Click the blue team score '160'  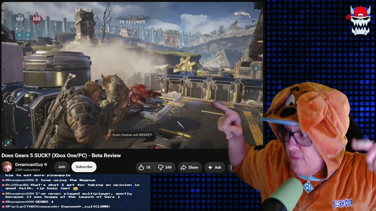coord(19,19)
